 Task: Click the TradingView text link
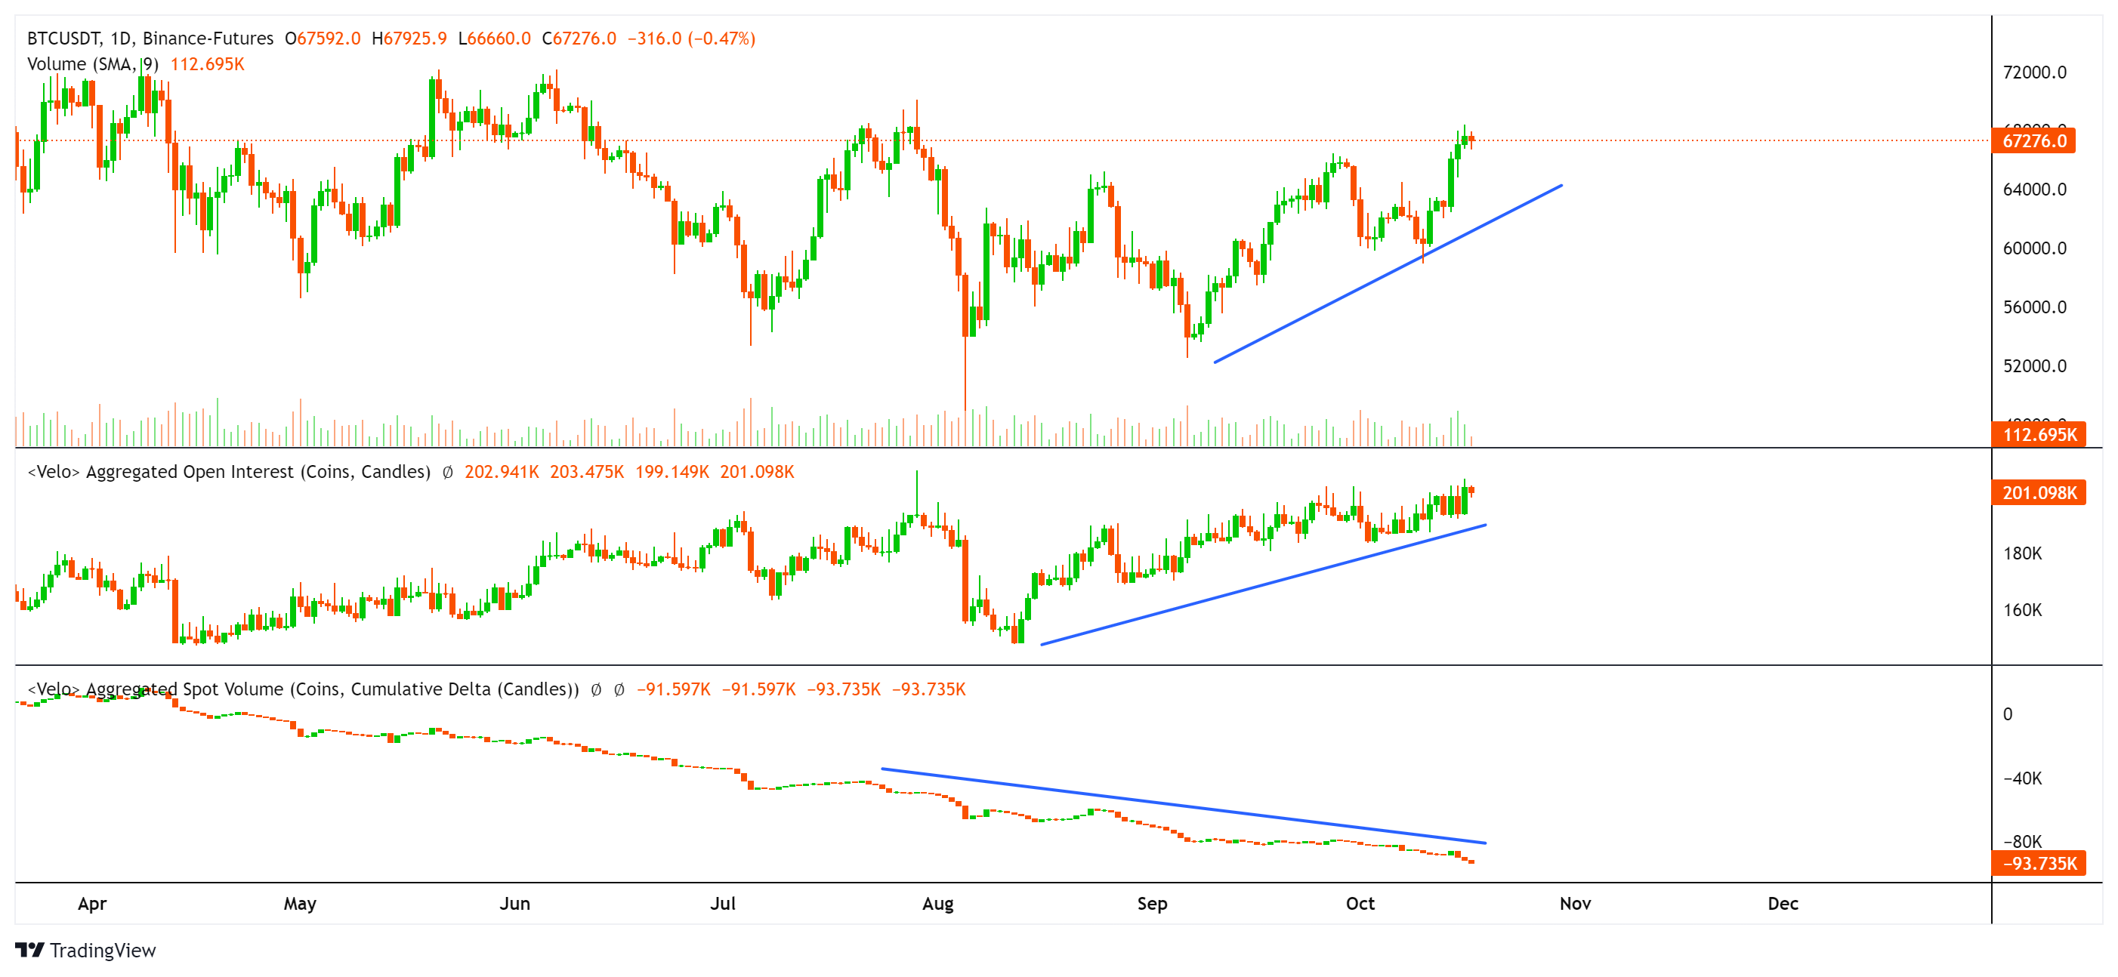click(103, 951)
